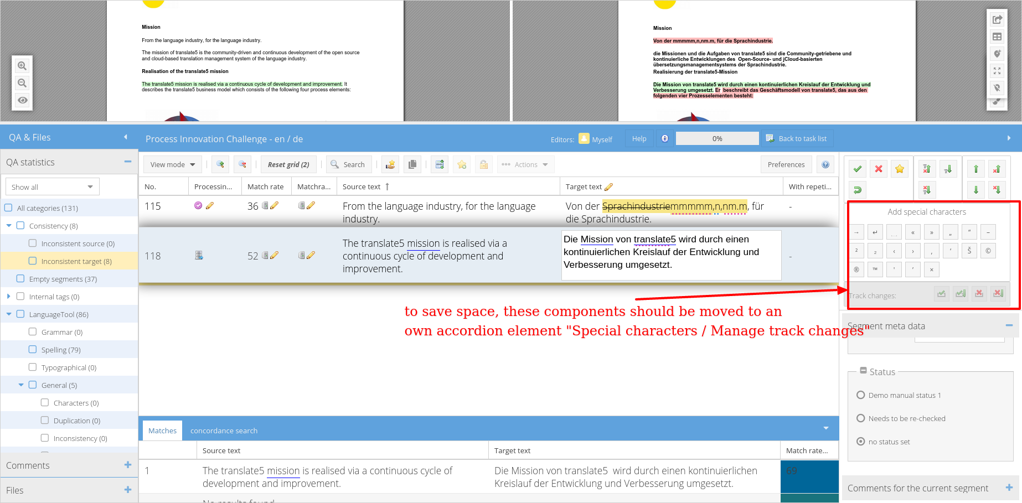Expand the Internal tags tree node
The image size is (1022, 503).
9,297
